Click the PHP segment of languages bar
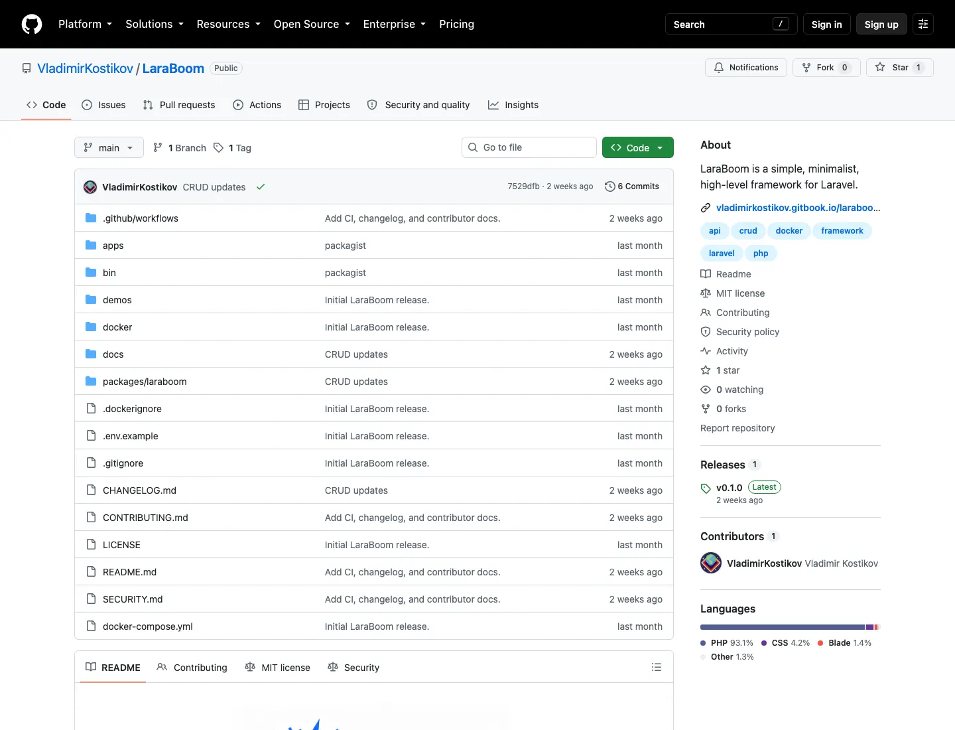The height and width of the screenshot is (730, 955). 783,626
